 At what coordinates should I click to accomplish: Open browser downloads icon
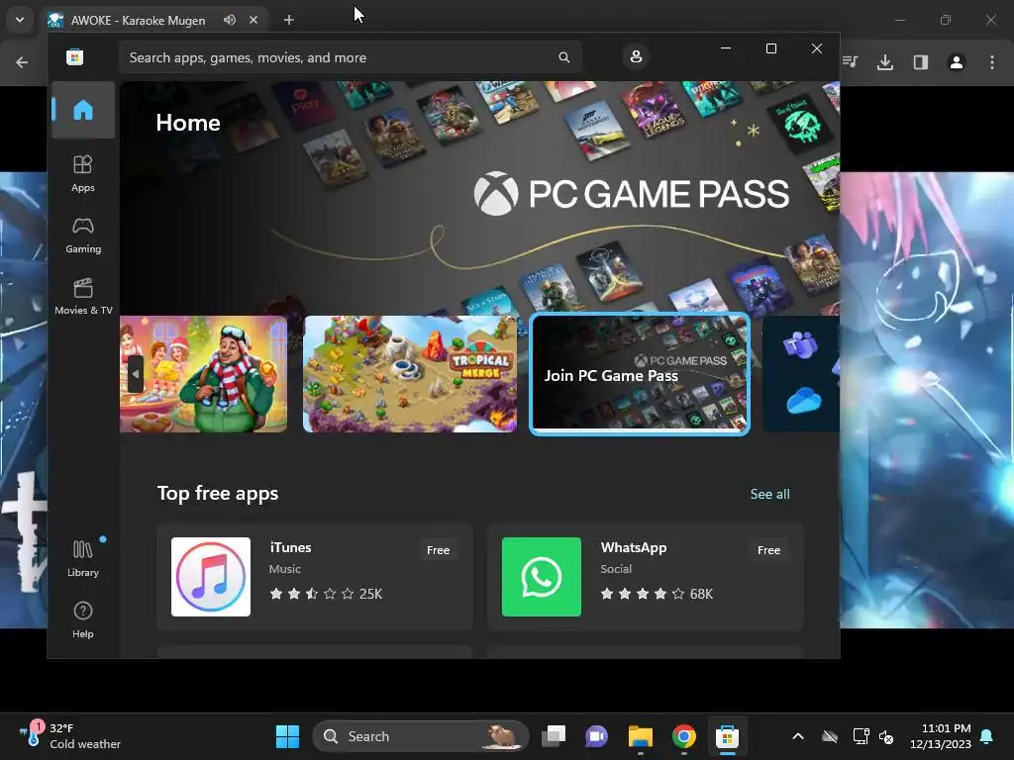coord(885,62)
